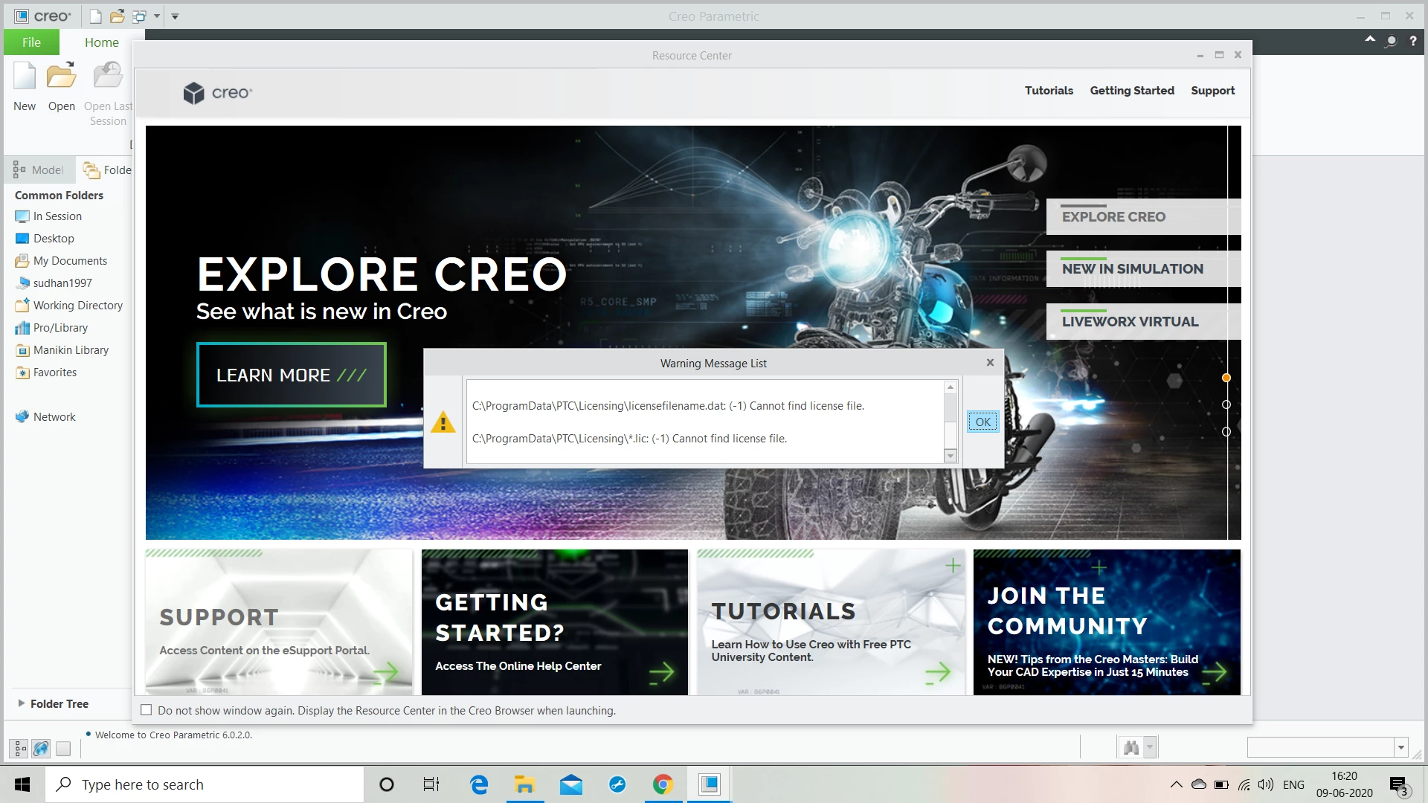Click the New file icon in ribbon
The height and width of the screenshot is (803, 1428).
coord(25,77)
